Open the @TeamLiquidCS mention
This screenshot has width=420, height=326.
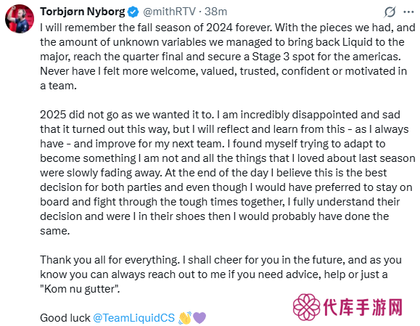pos(134,318)
